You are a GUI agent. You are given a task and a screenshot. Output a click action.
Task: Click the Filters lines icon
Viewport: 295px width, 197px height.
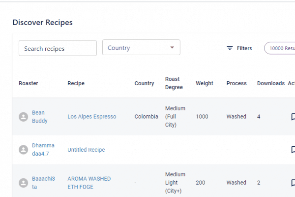click(230, 48)
